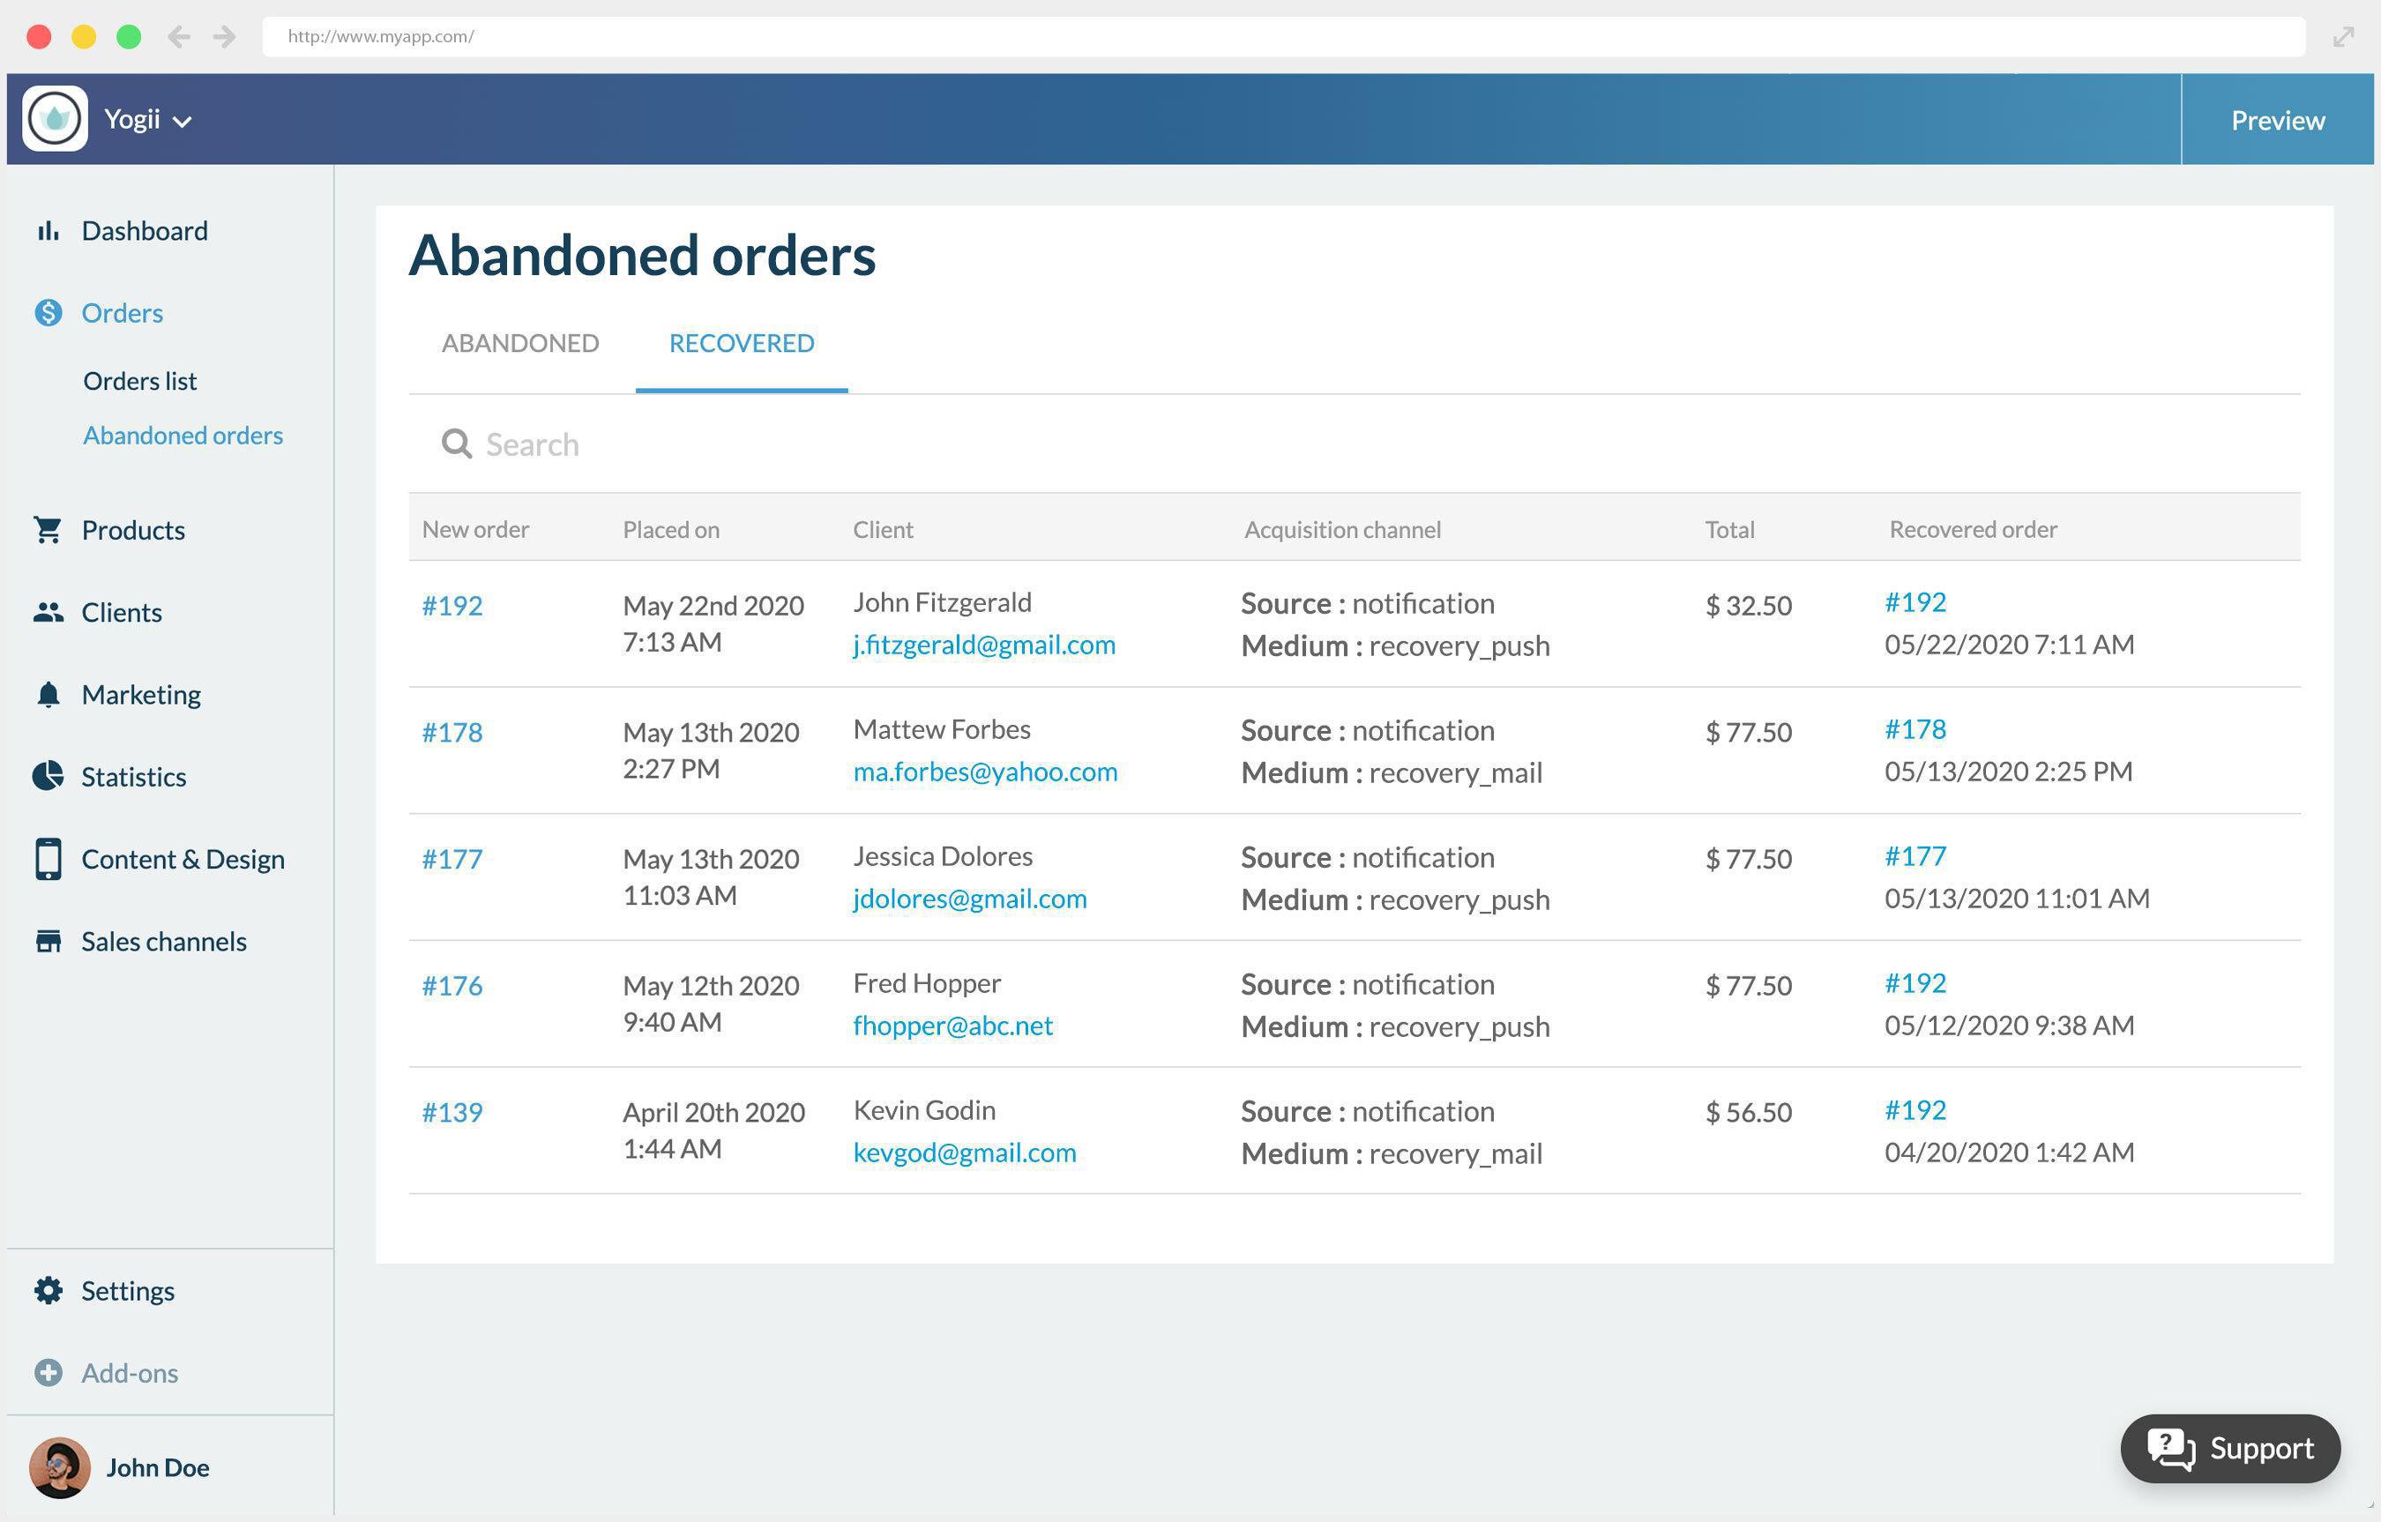Viewport: 2381px width, 1522px height.
Task: Open Settings via the gear icon
Action: point(48,1291)
